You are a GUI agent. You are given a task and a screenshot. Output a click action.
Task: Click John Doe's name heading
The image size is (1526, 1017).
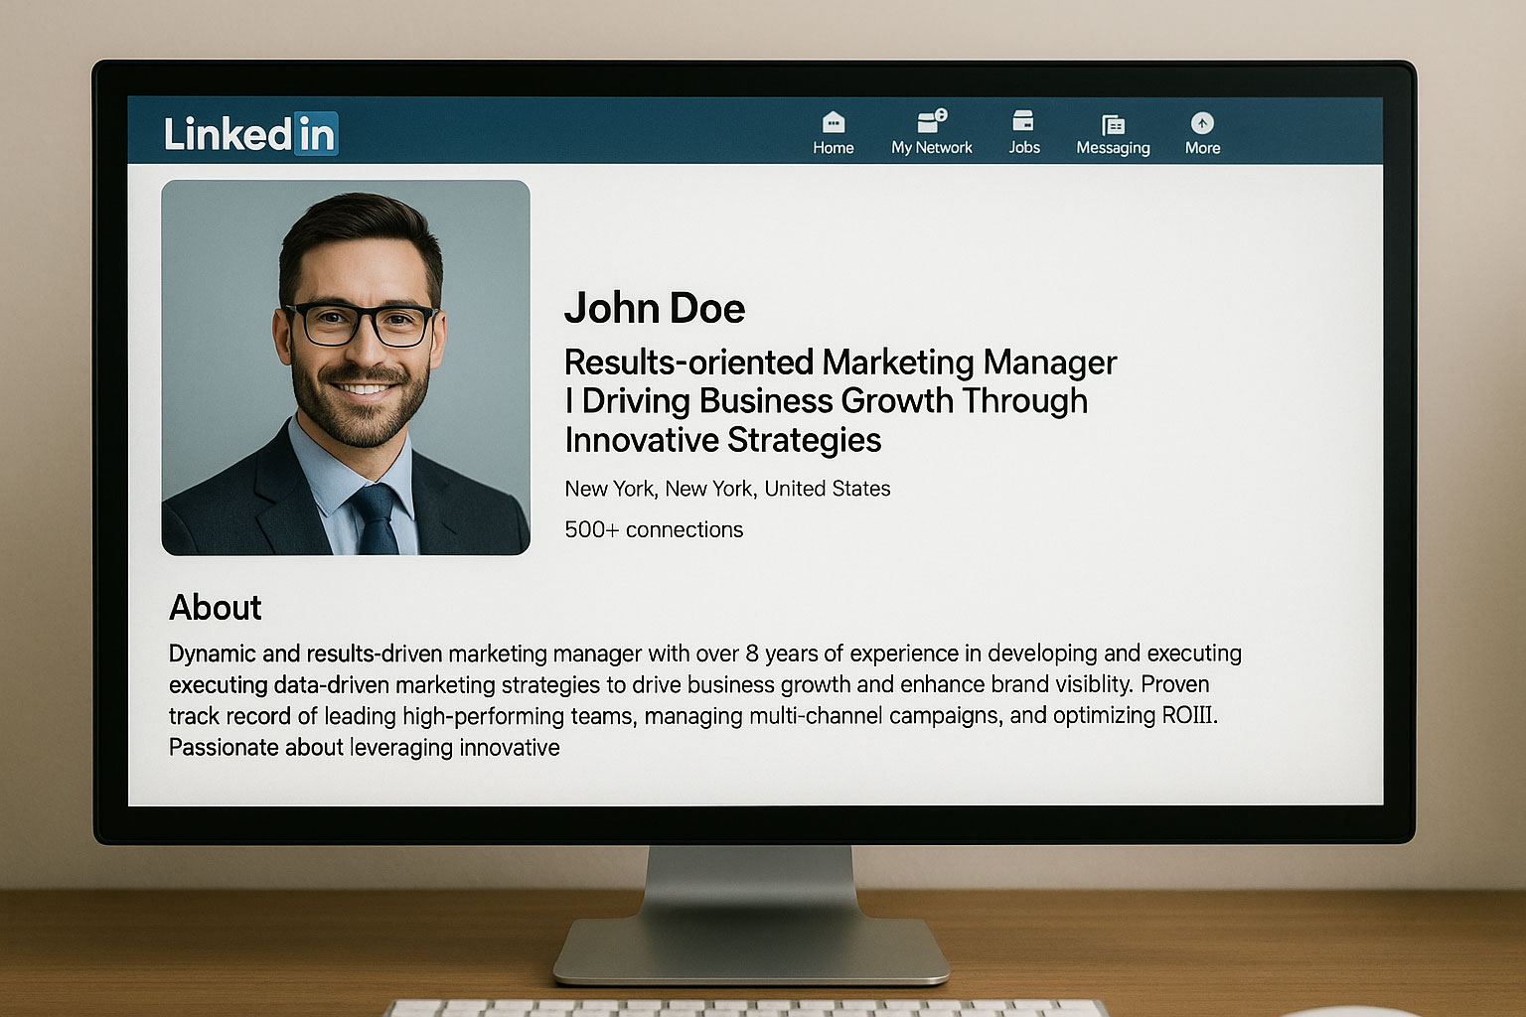pyautogui.click(x=655, y=308)
